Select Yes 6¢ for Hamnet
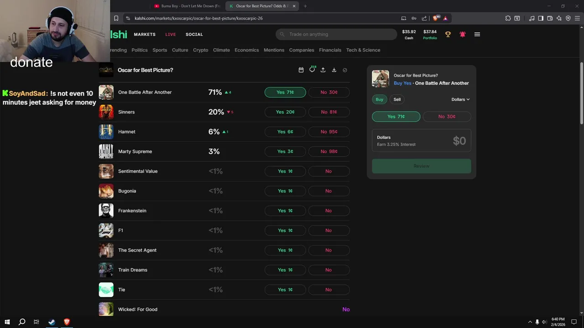Viewport: 584px width, 328px height. click(x=285, y=132)
